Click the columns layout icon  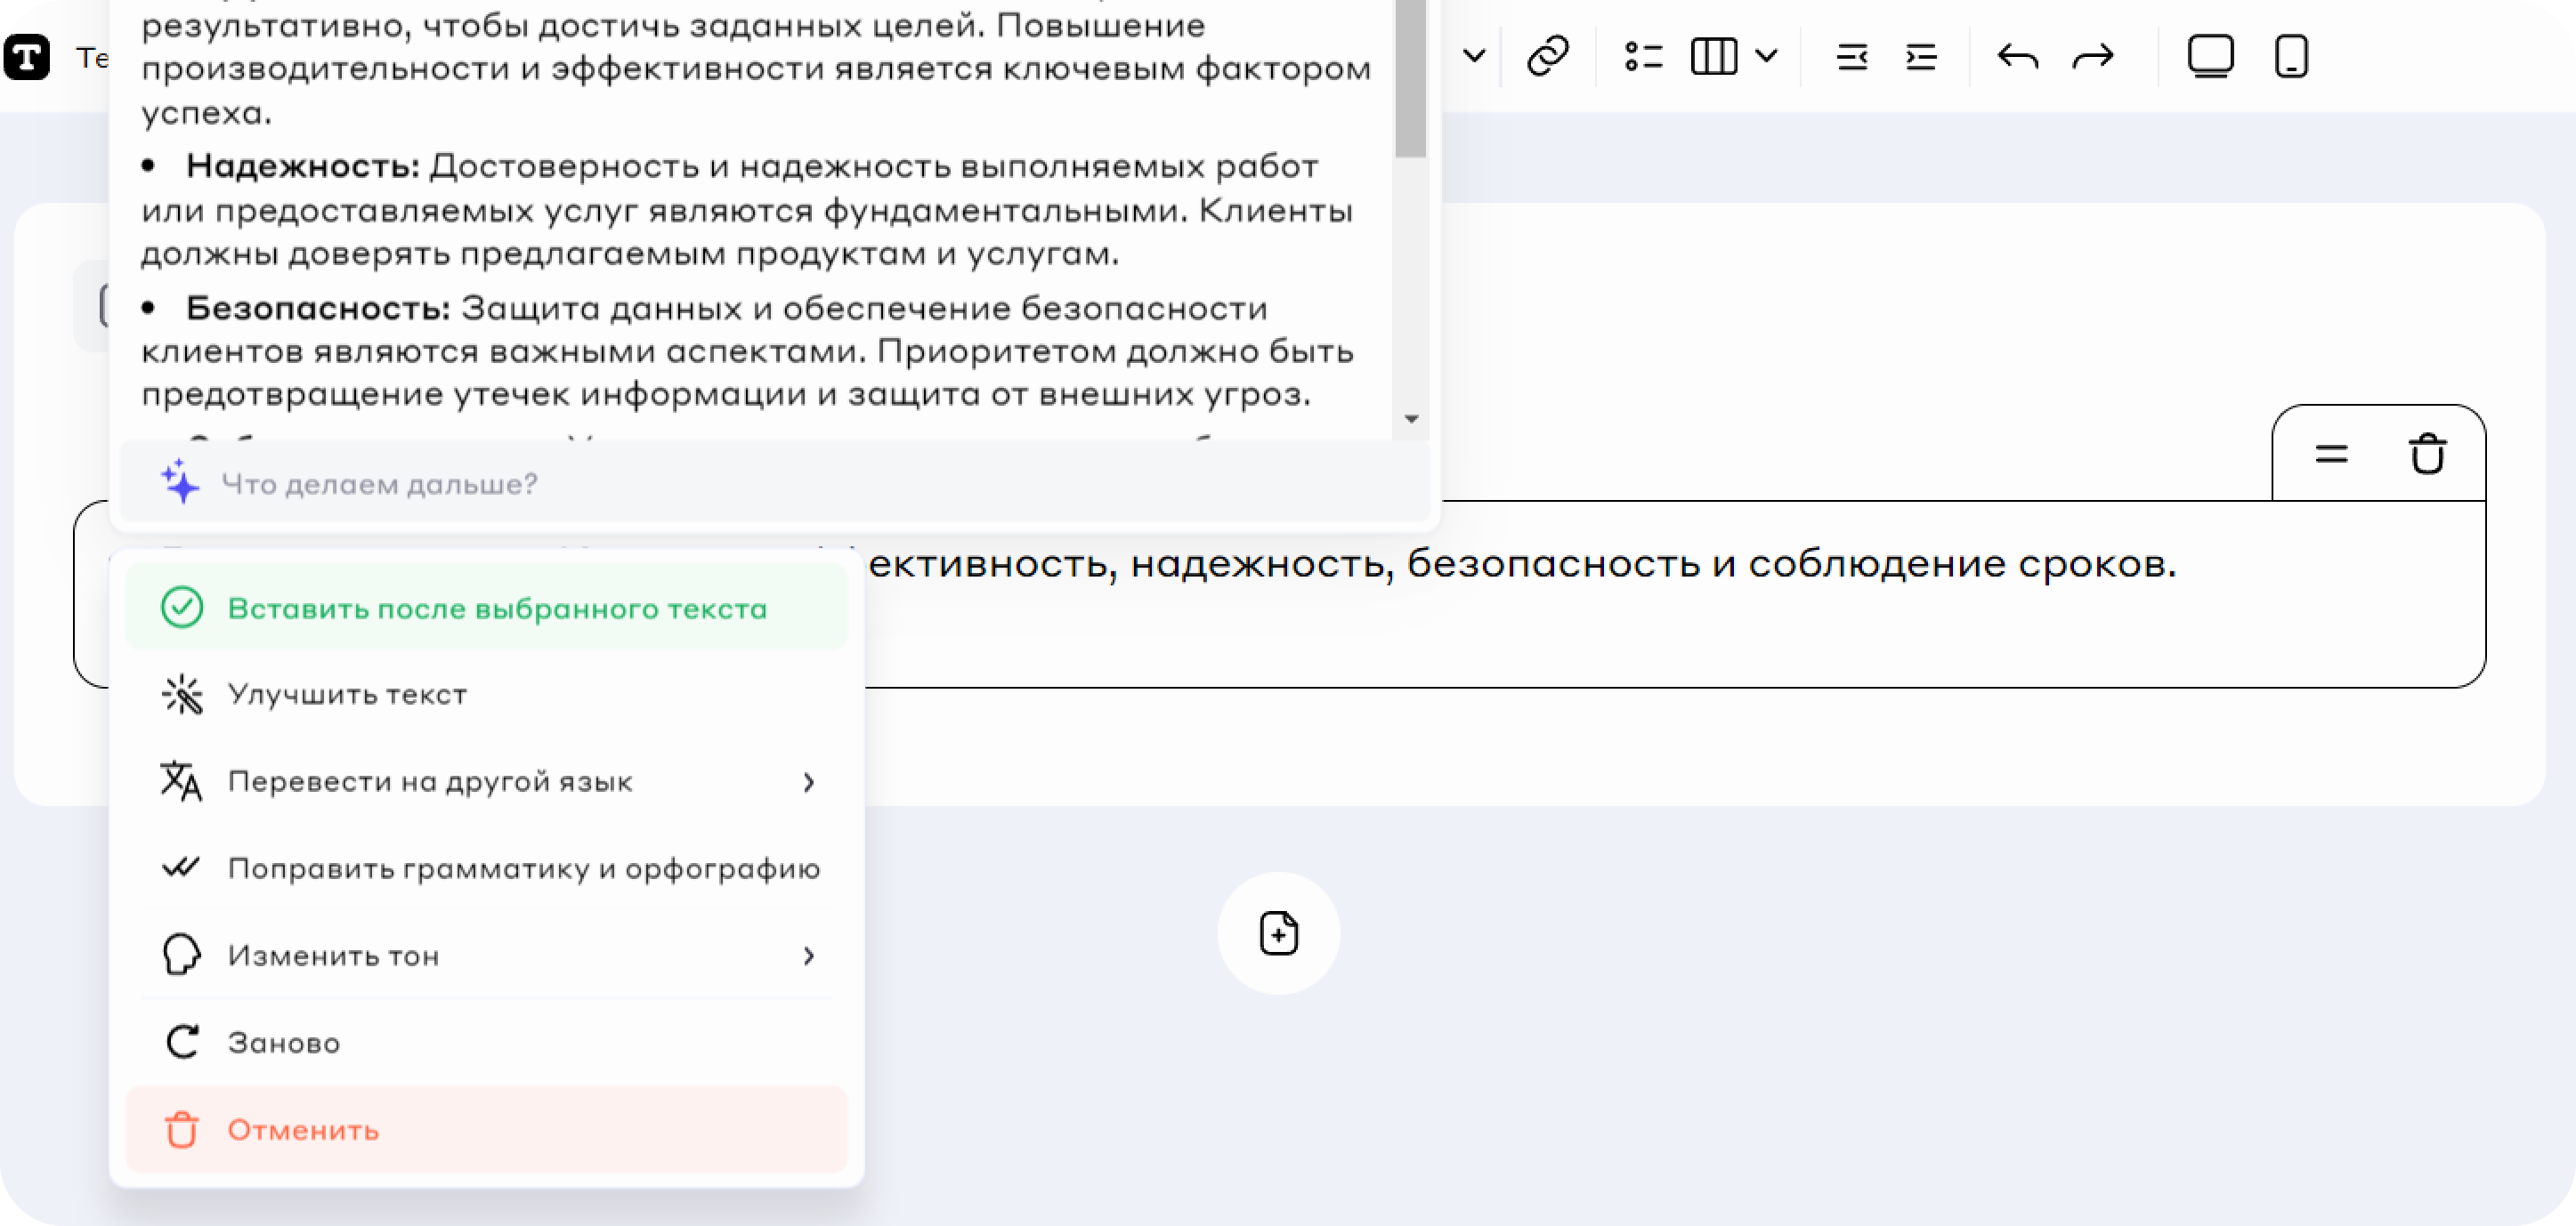pos(1713,56)
